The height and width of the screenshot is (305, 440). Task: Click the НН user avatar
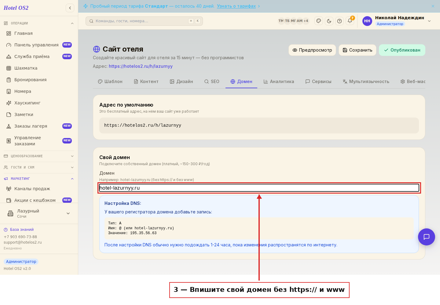(367, 21)
